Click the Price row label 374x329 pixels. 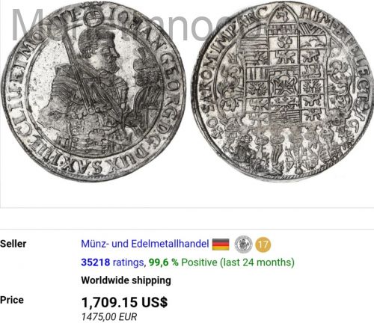click(12, 300)
